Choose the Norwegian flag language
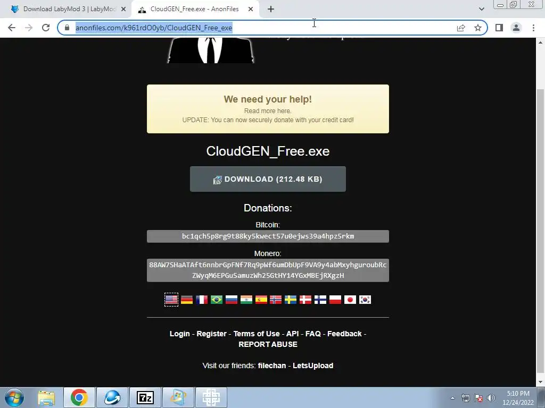Viewport: 545px width, 408px height. coord(276,300)
